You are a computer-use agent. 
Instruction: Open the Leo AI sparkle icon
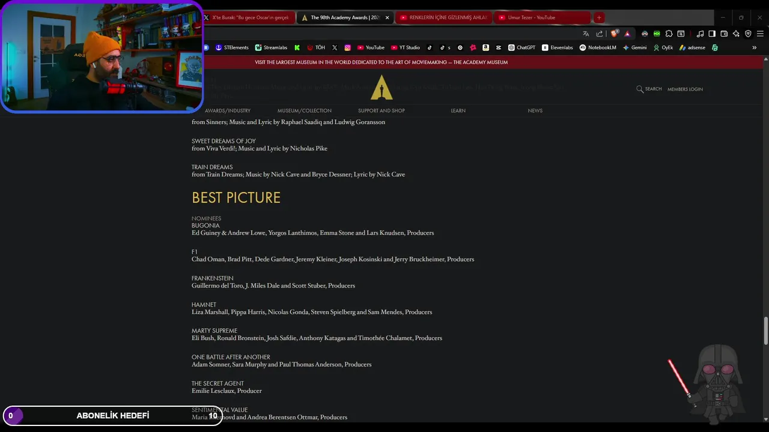[x=736, y=34]
